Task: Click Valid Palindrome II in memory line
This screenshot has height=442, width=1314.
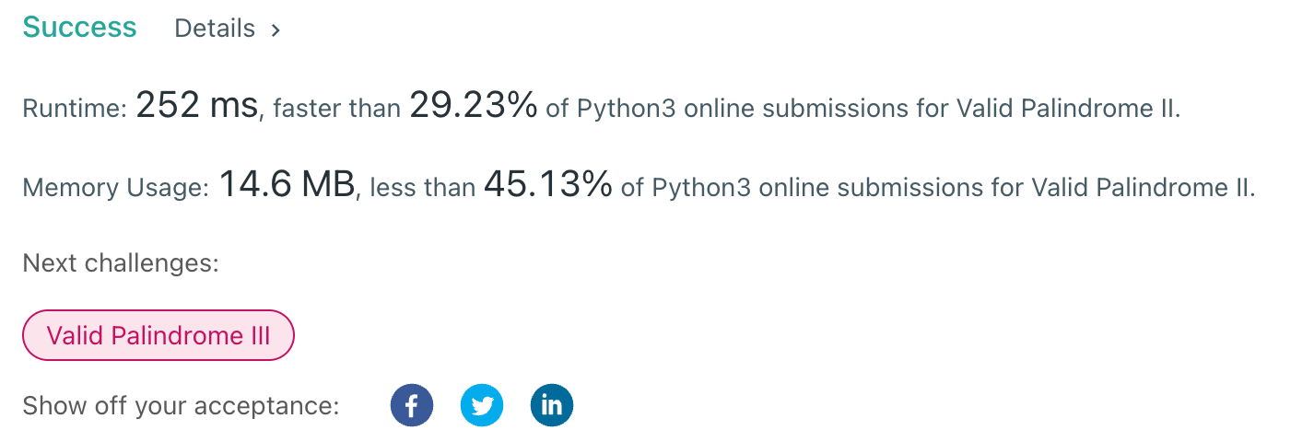Action: pyautogui.click(x=1144, y=189)
